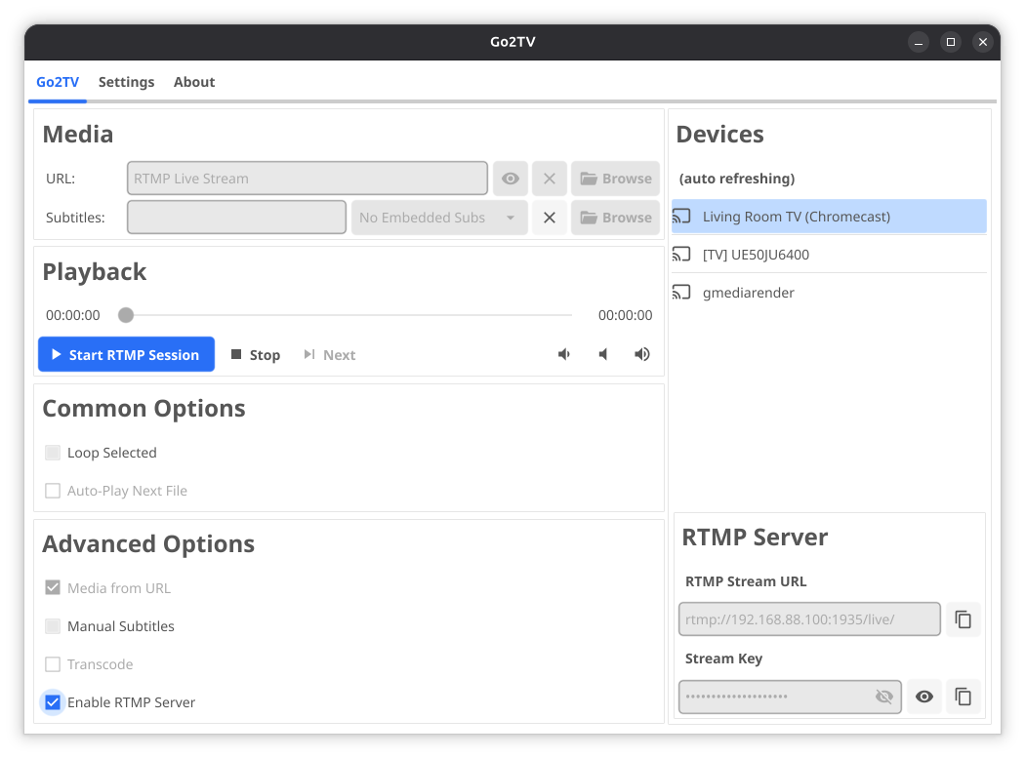Maximize the Go2TV window
The image size is (1025, 758).
(x=951, y=42)
